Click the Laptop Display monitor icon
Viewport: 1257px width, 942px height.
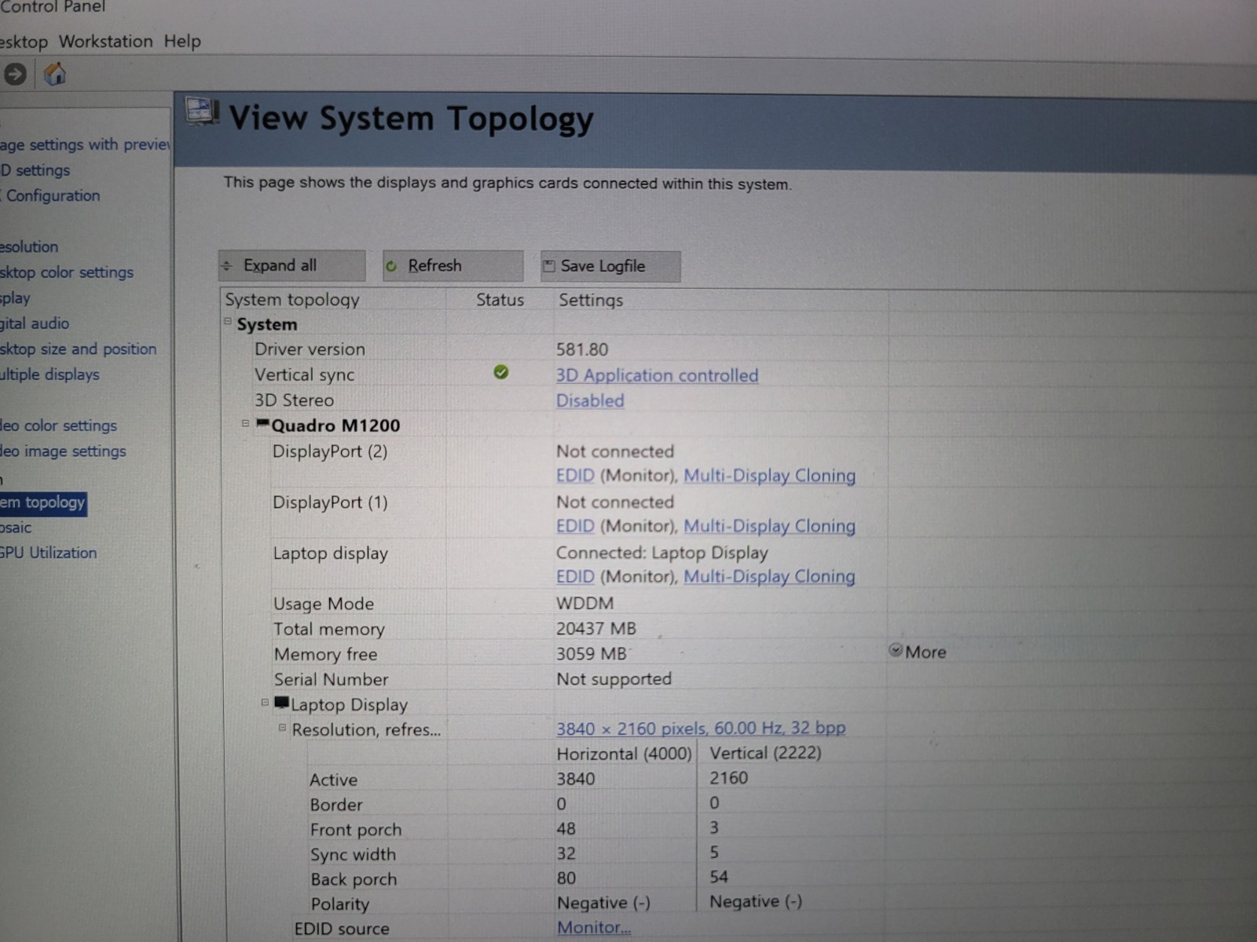coord(282,703)
